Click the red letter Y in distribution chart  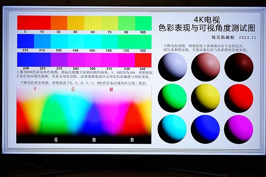coord(35,89)
